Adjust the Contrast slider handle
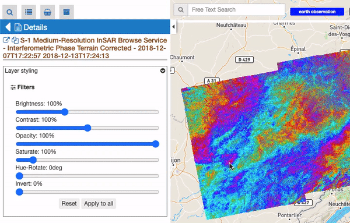The image size is (350, 223). tap(87, 128)
